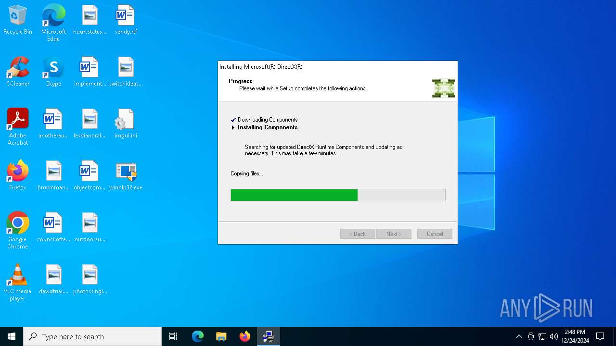Open the CCleaner desktop shortcut
The width and height of the screenshot is (616, 346).
click(18, 72)
